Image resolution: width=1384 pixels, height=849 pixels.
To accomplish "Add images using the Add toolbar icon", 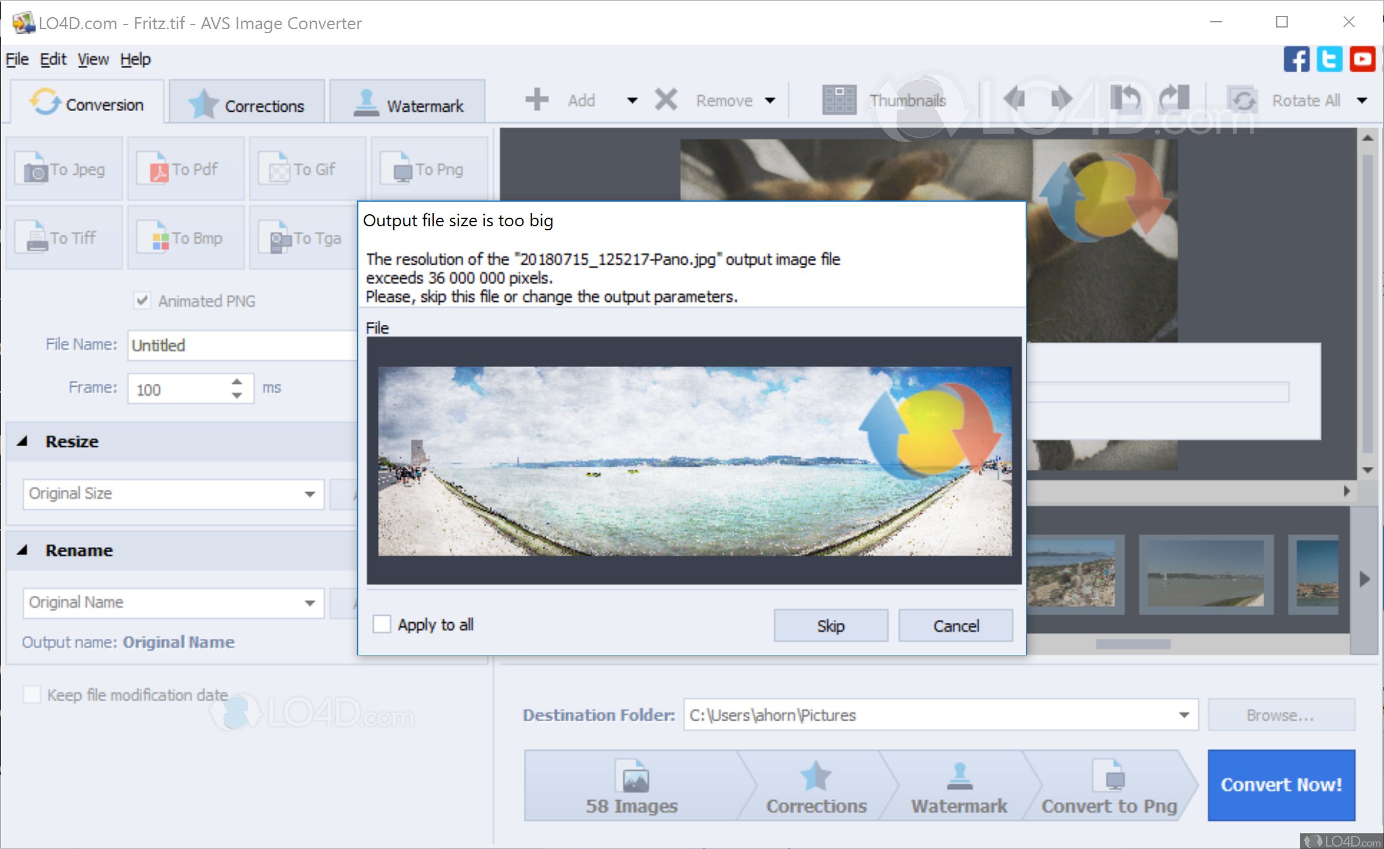I will click(x=559, y=100).
